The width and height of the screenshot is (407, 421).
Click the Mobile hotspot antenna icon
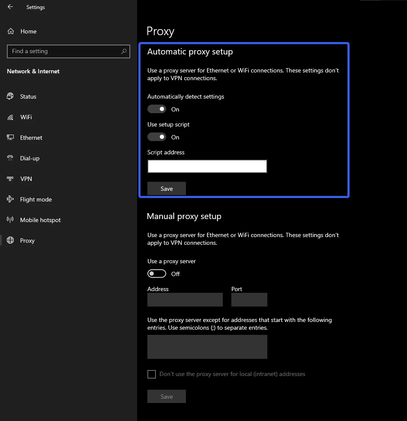11,220
